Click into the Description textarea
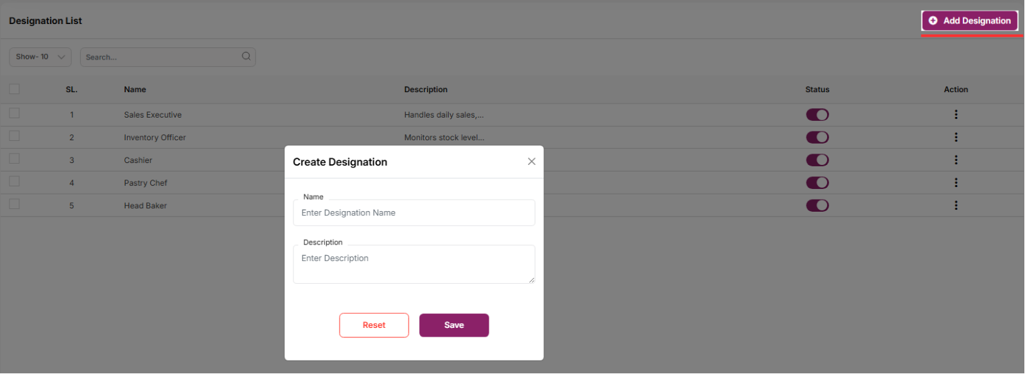This screenshot has height=374, width=1025. [414, 264]
